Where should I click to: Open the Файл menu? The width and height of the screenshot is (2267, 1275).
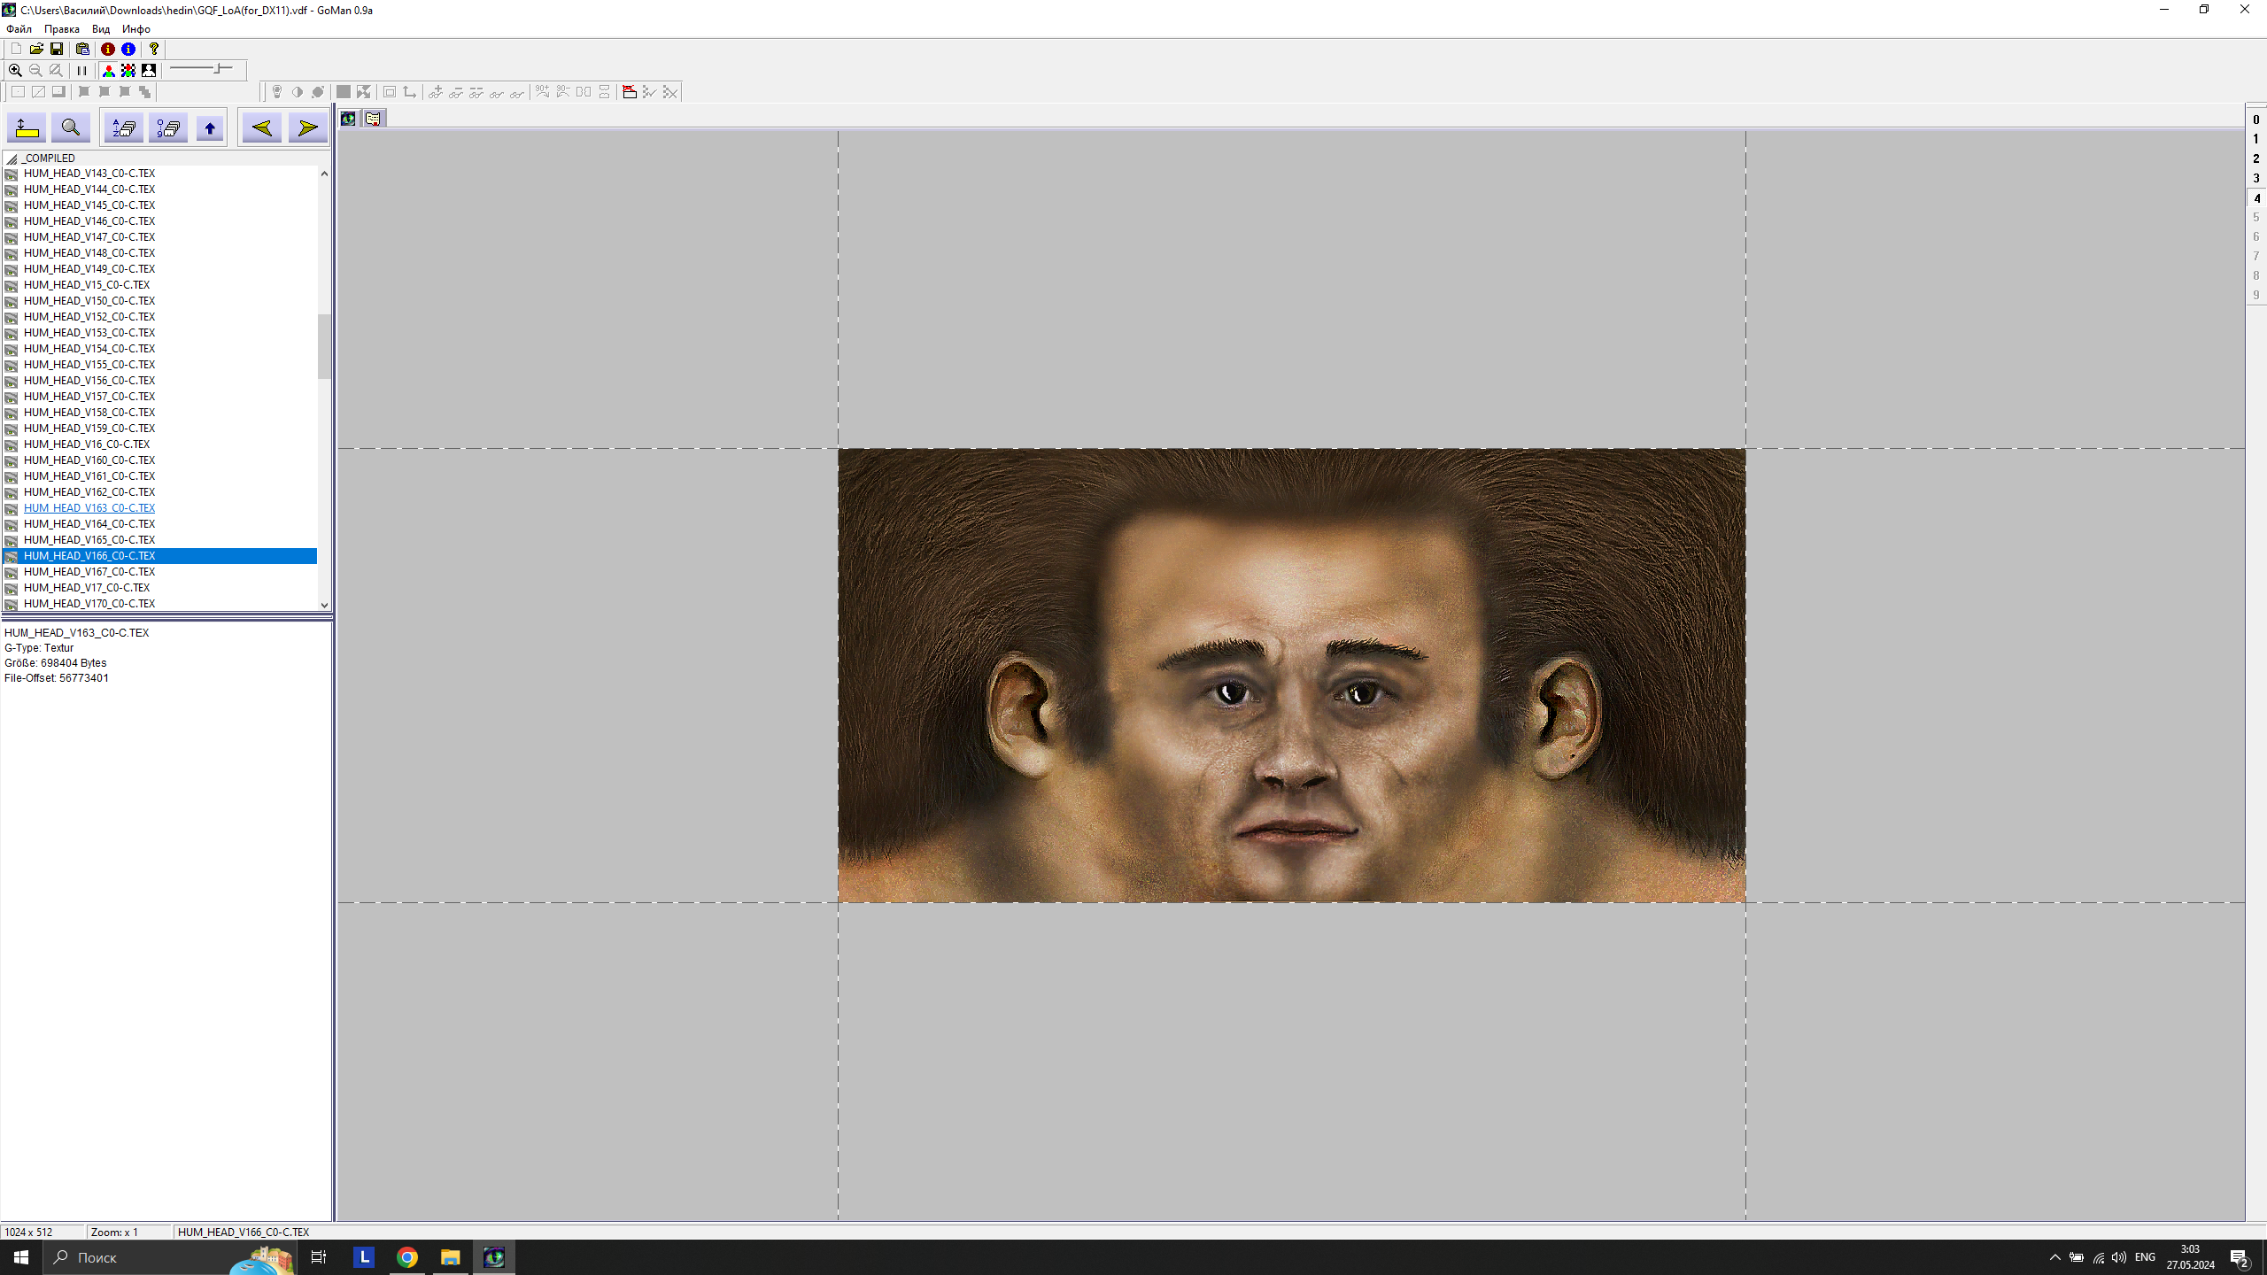coord(19,29)
